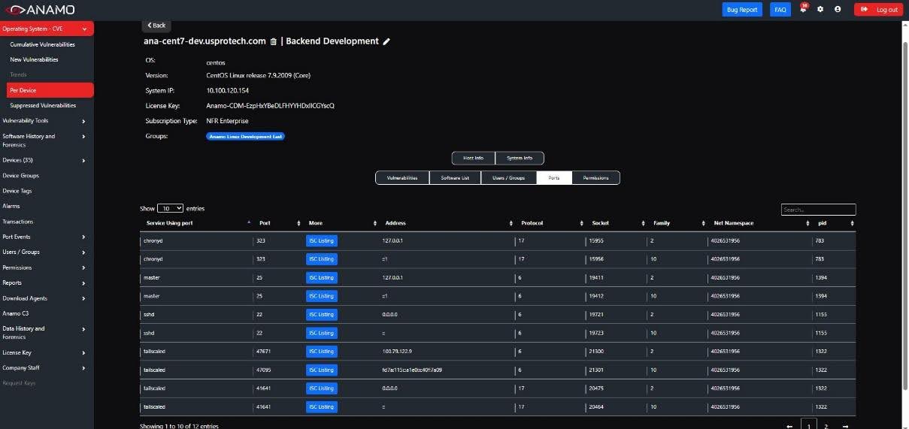Click the user profile icon

point(838,9)
